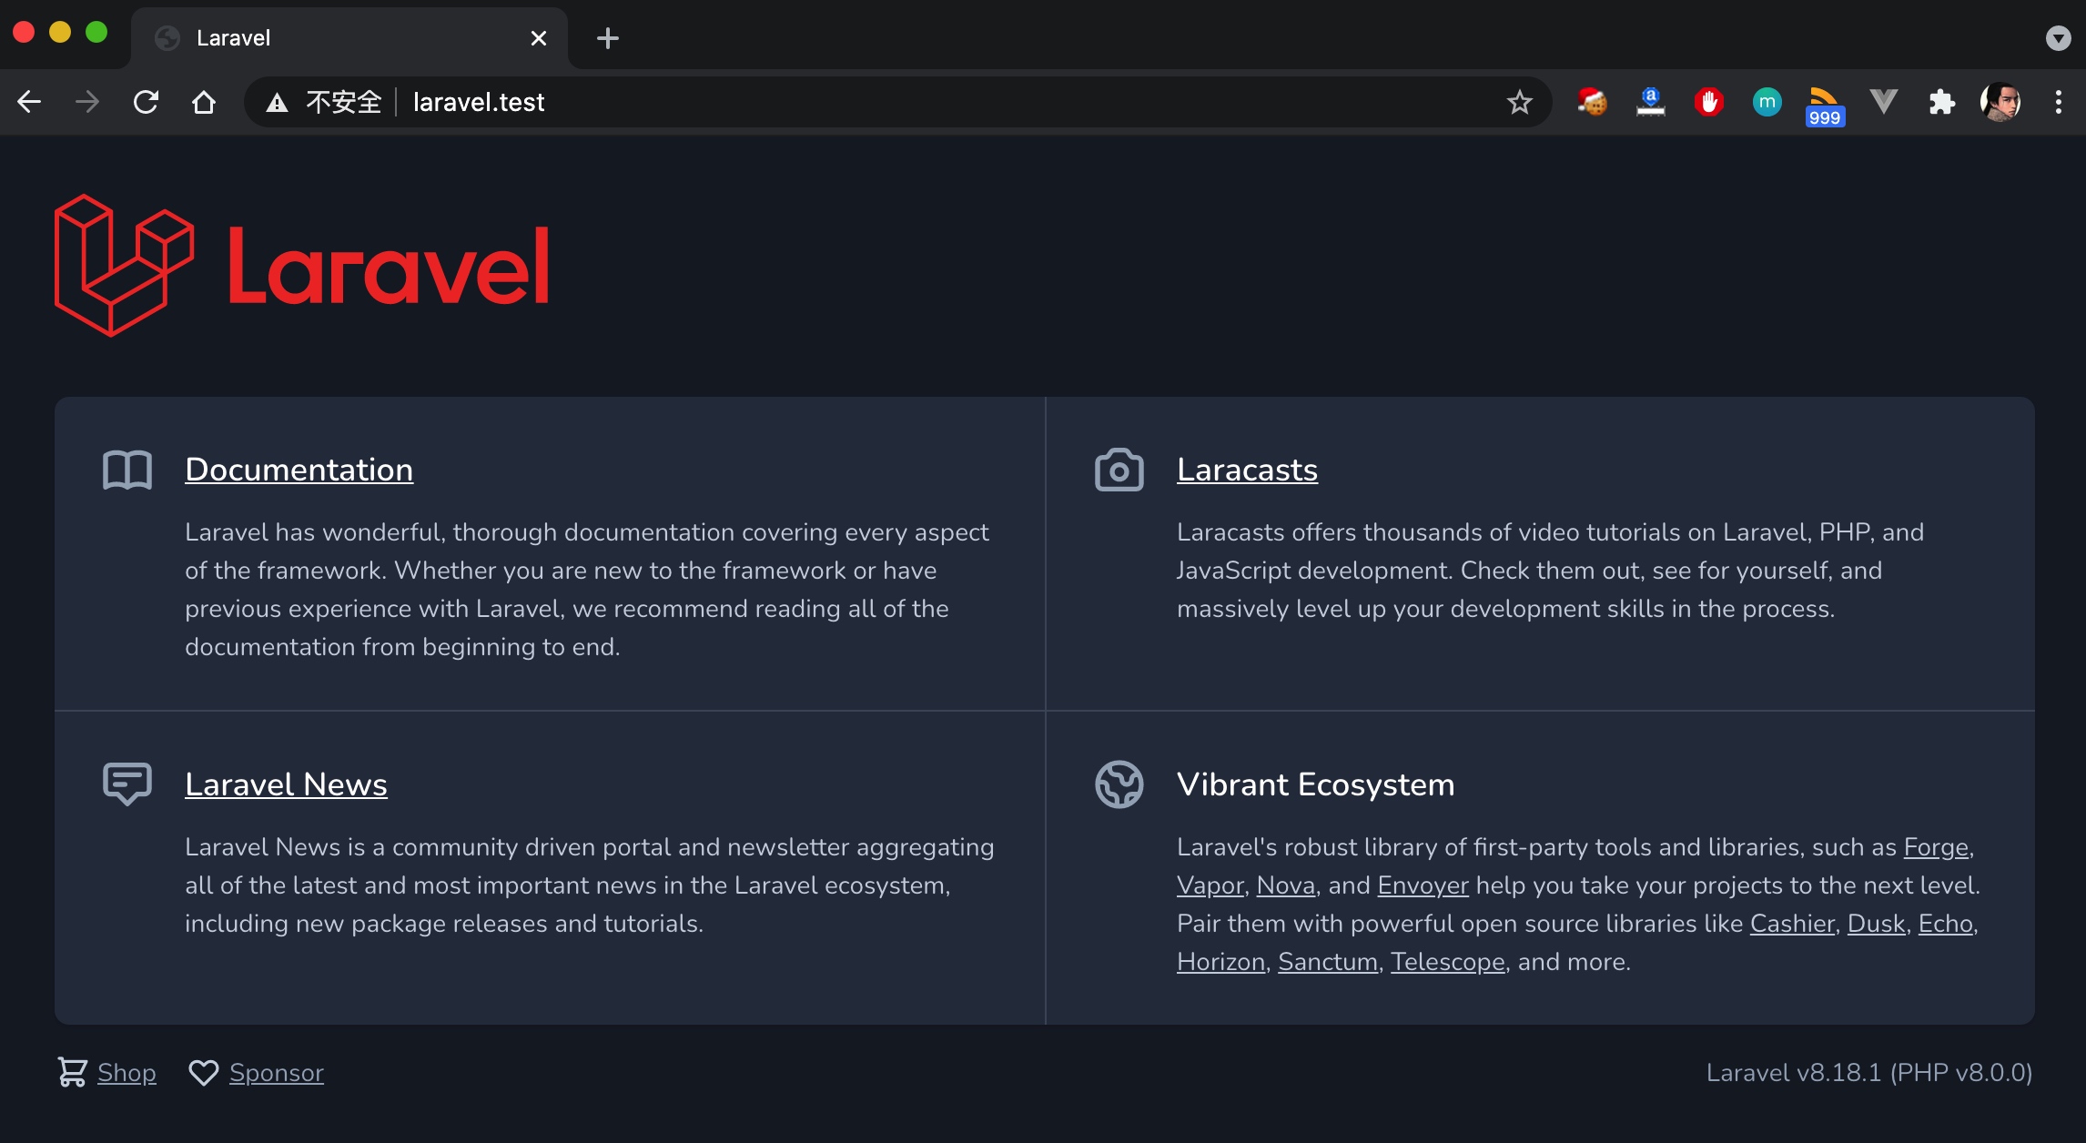Open the RSS extension showing 999
2086x1143 pixels.
pos(1825,106)
